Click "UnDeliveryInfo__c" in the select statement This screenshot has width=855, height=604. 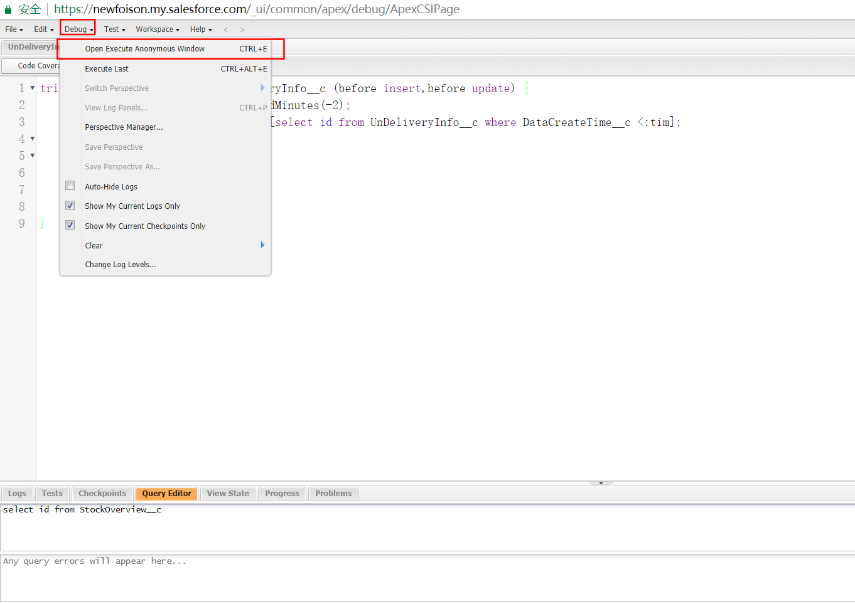click(x=424, y=123)
